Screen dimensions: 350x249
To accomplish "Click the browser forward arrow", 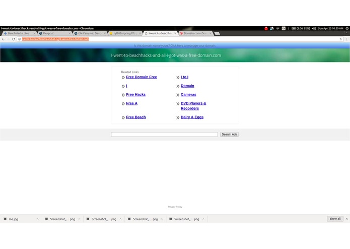I will coord(8,39).
